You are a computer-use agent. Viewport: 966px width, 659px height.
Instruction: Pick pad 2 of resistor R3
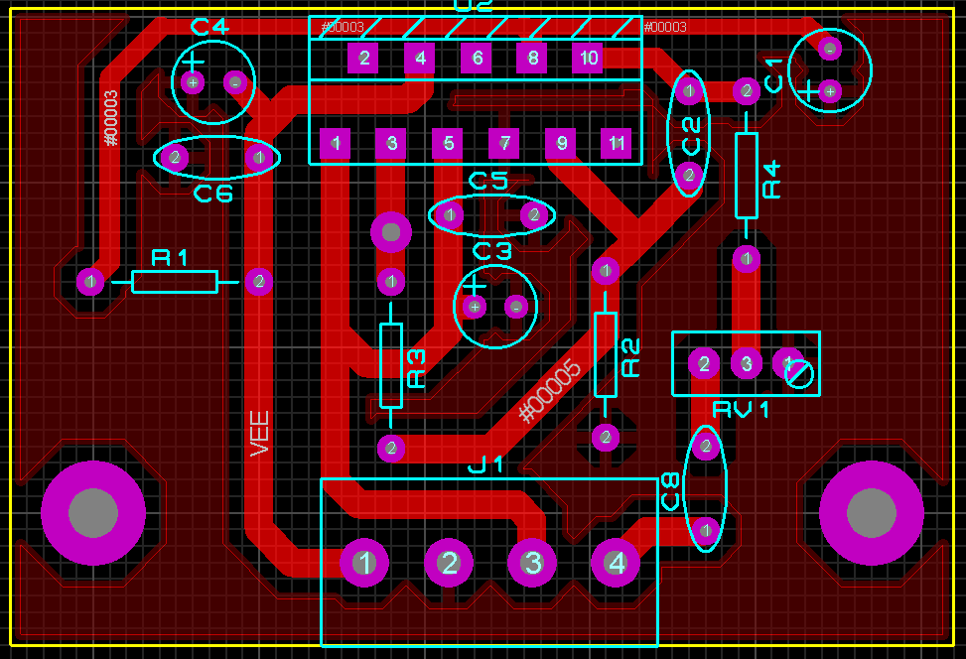[391, 449]
